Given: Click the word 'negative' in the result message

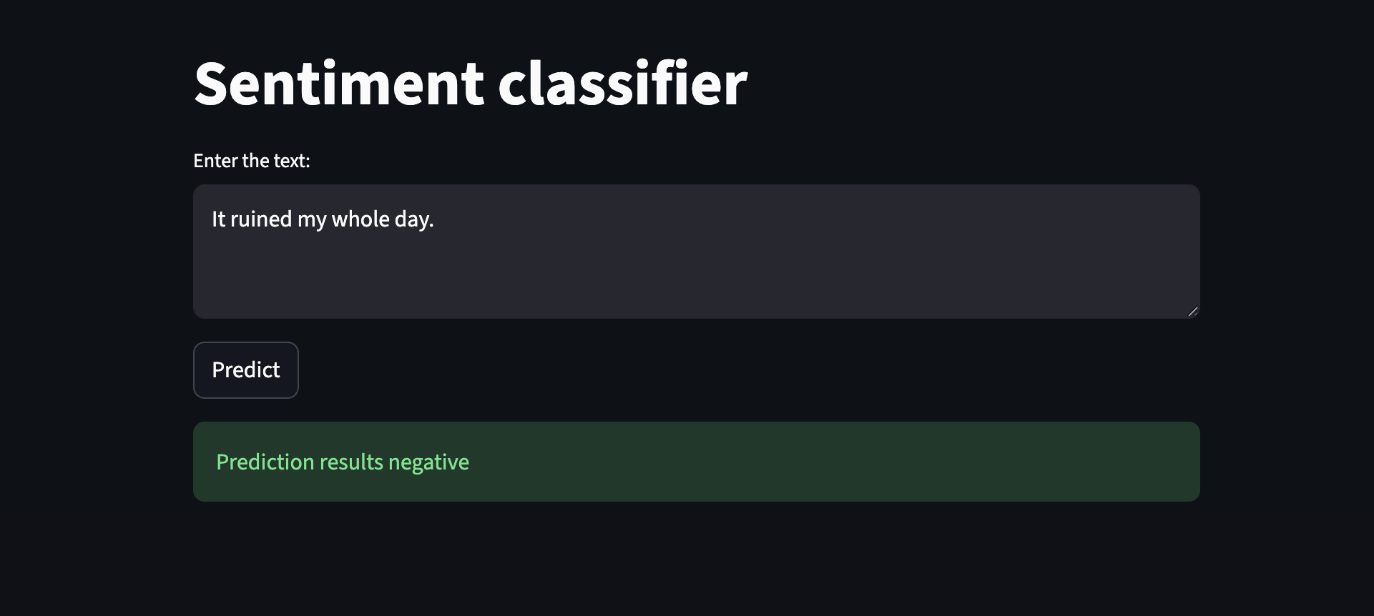Looking at the screenshot, I should 428,462.
